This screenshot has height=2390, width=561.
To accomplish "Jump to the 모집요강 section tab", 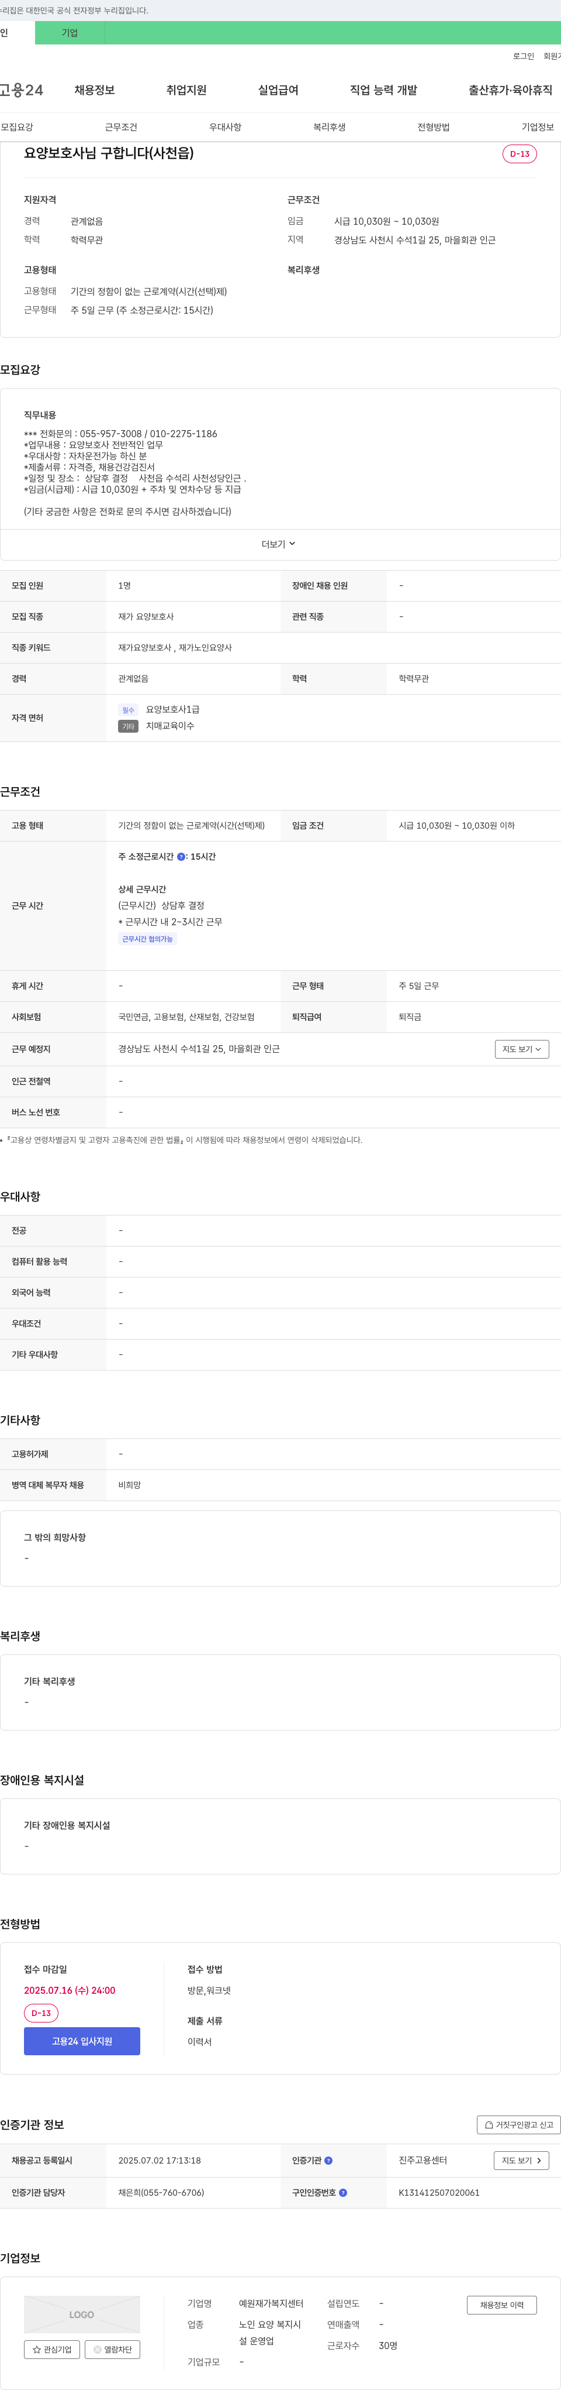I will click(17, 127).
